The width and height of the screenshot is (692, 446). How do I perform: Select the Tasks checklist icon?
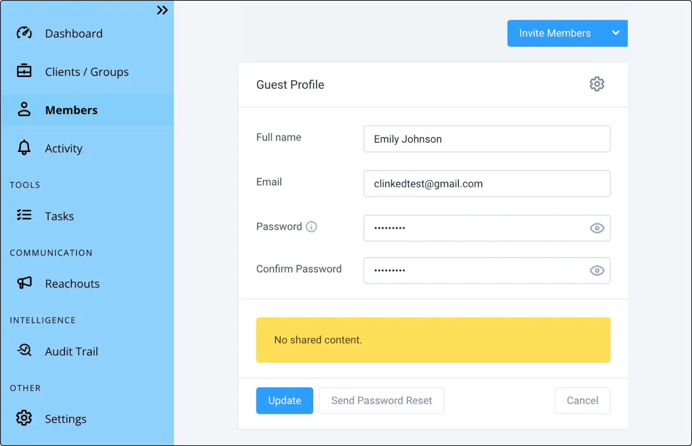click(x=24, y=215)
